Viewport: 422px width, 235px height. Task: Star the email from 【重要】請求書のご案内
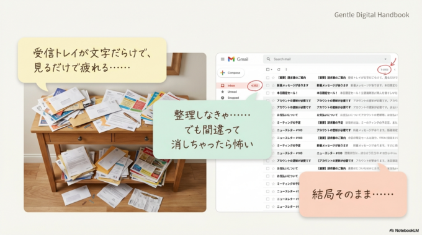[273, 78]
